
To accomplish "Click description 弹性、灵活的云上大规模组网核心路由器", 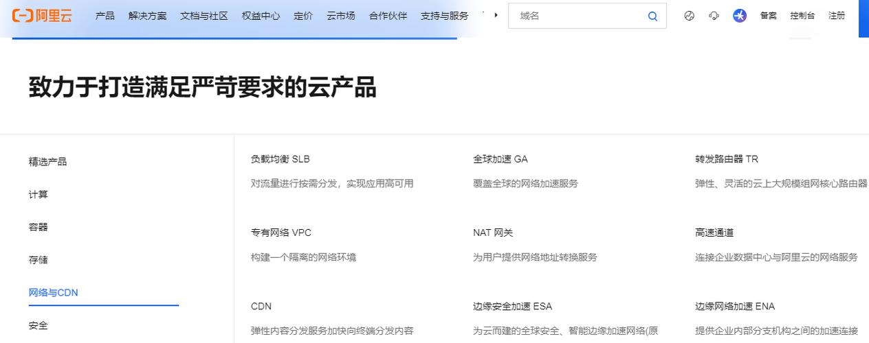I will [781, 184].
